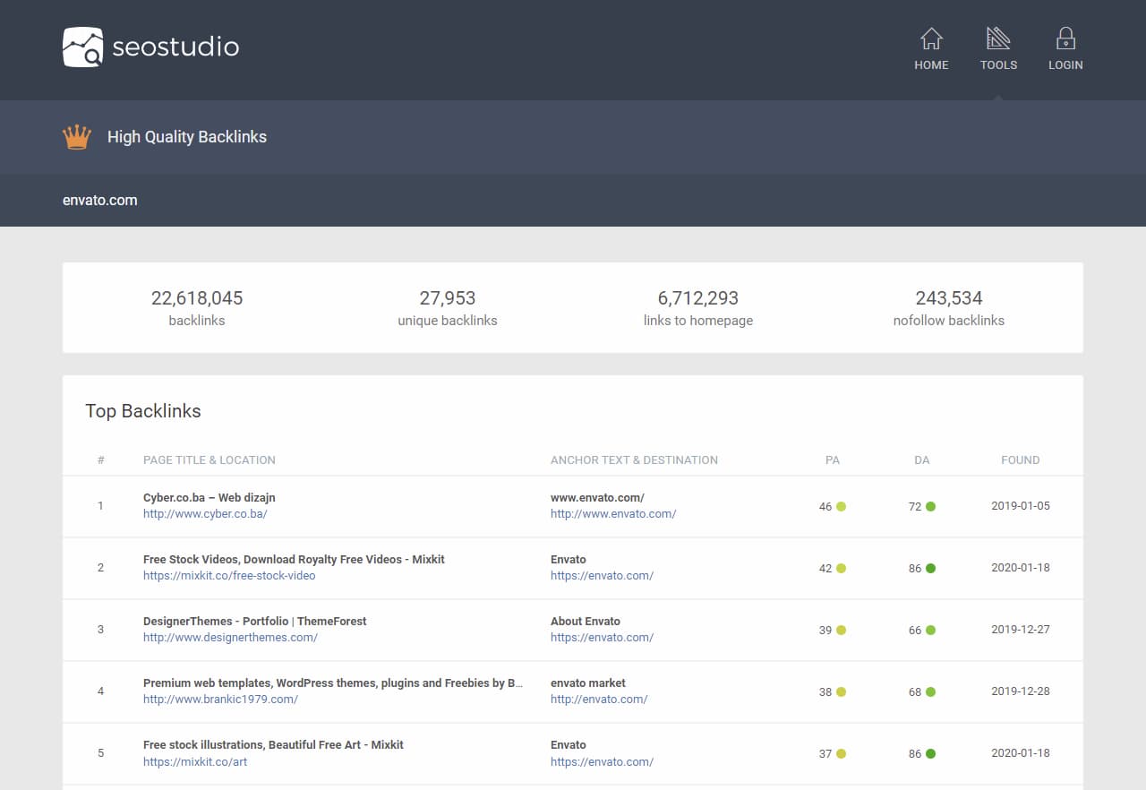Screen dimensions: 1146x790
Task: Click the Top Backlinks heading
Action: pyautogui.click(x=143, y=411)
